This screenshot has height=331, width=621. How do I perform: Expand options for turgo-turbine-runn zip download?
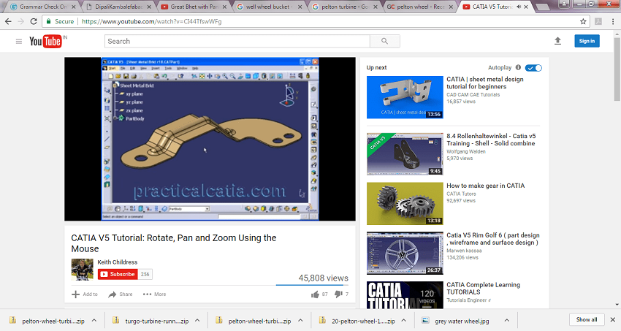point(197,321)
